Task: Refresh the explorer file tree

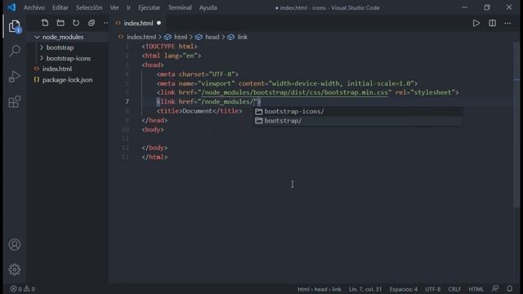Action: coord(76,23)
